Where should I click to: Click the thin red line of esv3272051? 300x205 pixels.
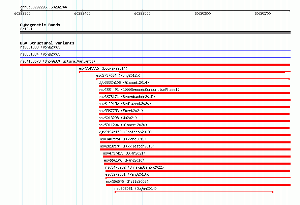pos(198,178)
